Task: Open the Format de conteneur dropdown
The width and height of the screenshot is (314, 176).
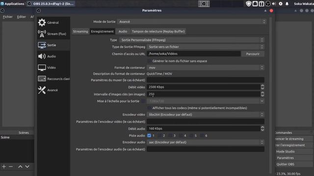Action: (x=206, y=67)
